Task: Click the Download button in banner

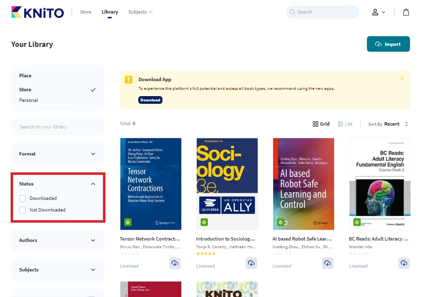Action: tap(150, 100)
